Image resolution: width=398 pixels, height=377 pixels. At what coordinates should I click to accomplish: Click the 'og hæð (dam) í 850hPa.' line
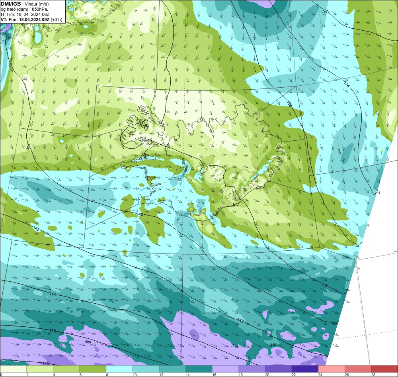24,9
